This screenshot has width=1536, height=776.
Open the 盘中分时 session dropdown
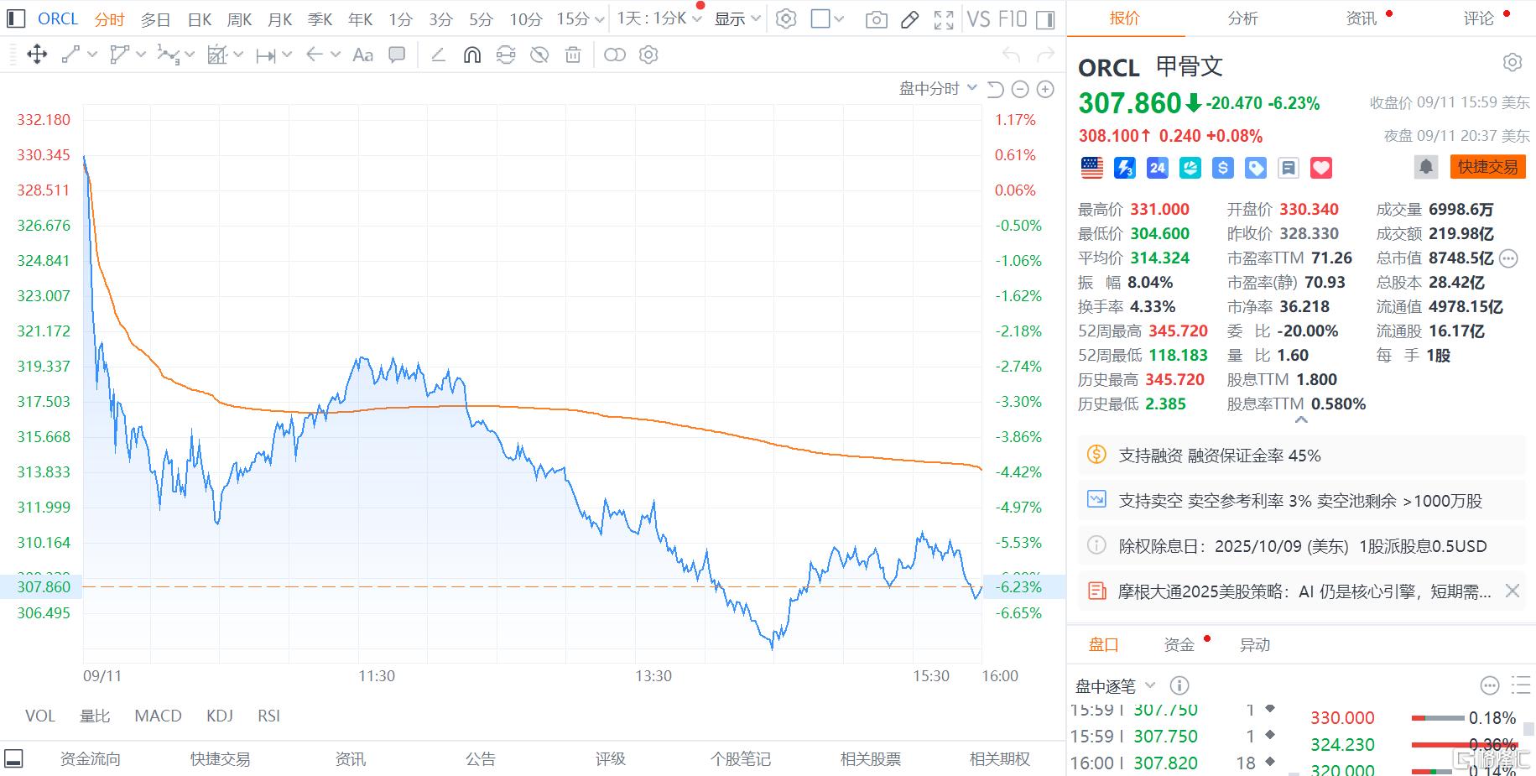point(938,88)
